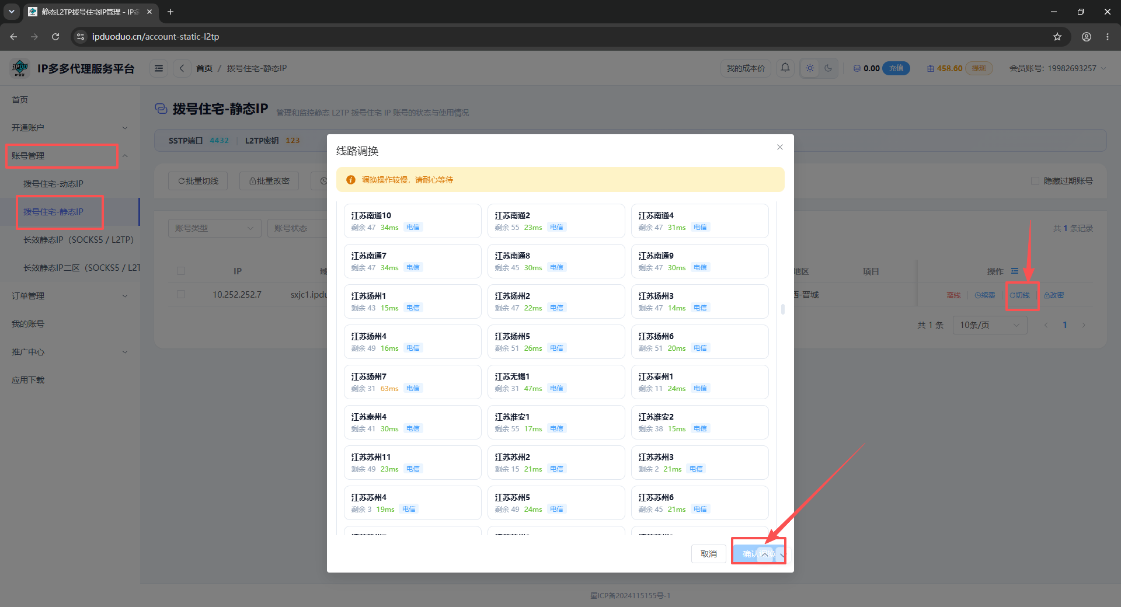Viewport: 1121px width, 607px height.
Task: Click the back arrow next to breadcrumb
Action: pyautogui.click(x=182, y=68)
